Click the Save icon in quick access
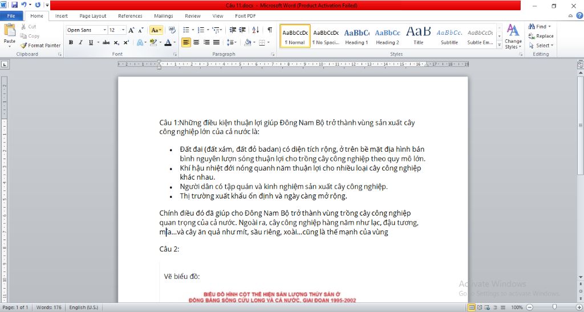This screenshot has width=584, height=312. [14, 5]
